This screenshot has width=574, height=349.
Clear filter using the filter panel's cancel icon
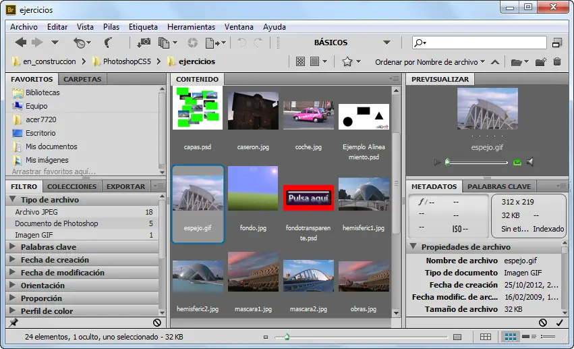[x=156, y=323]
